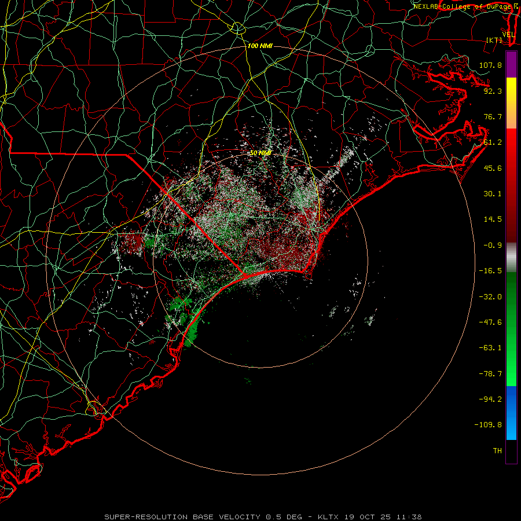Click the 45.6 legend value

point(493,168)
